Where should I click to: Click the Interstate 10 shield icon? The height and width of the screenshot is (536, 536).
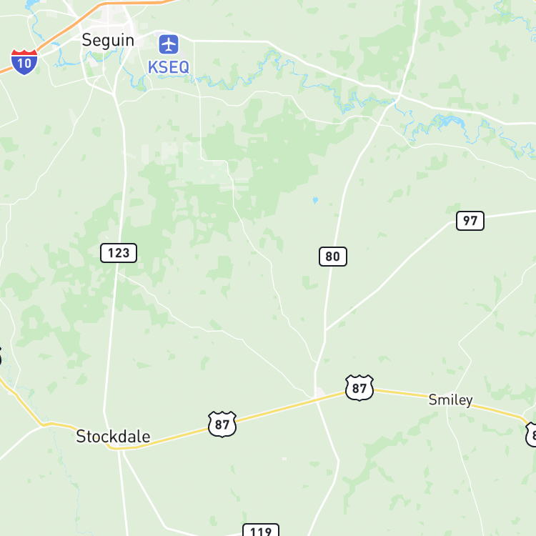[x=24, y=62]
